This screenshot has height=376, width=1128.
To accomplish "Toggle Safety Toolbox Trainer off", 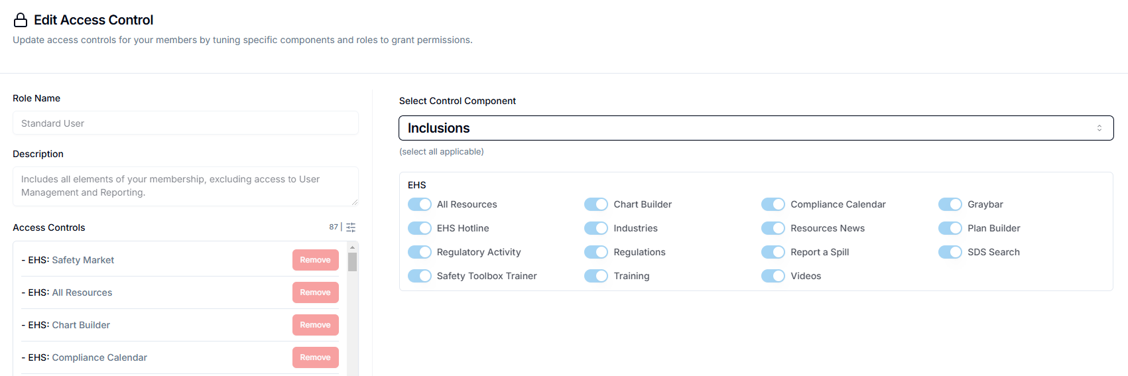I will [x=420, y=276].
